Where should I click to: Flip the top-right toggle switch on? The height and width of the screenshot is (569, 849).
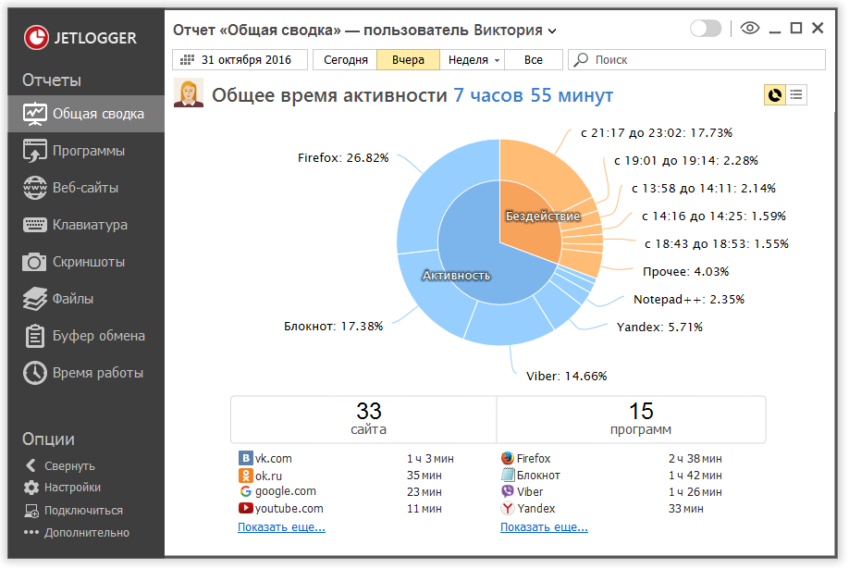point(706,29)
